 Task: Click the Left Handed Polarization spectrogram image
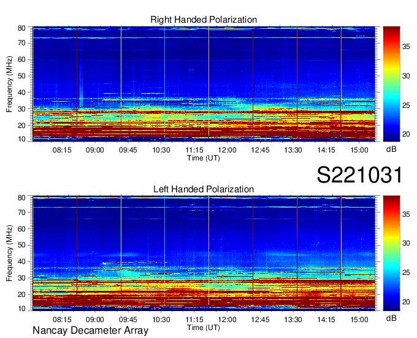coord(204,253)
